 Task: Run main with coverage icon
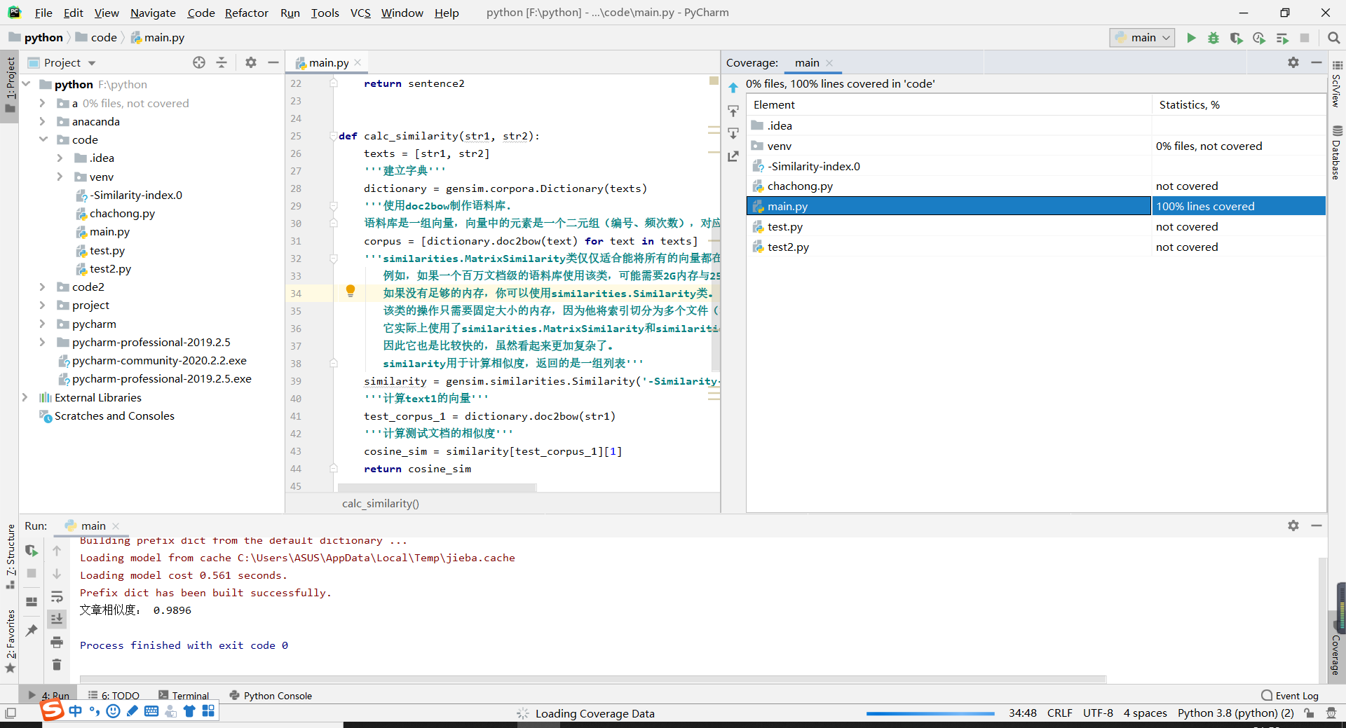[1236, 38]
